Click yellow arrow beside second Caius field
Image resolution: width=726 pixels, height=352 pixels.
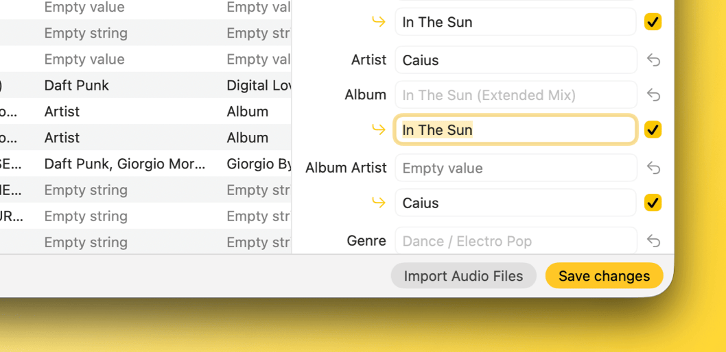pyautogui.click(x=378, y=203)
